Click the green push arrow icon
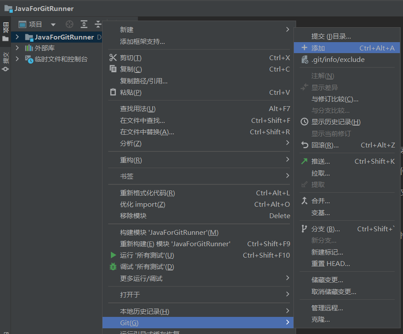403x334 pixels. point(304,161)
